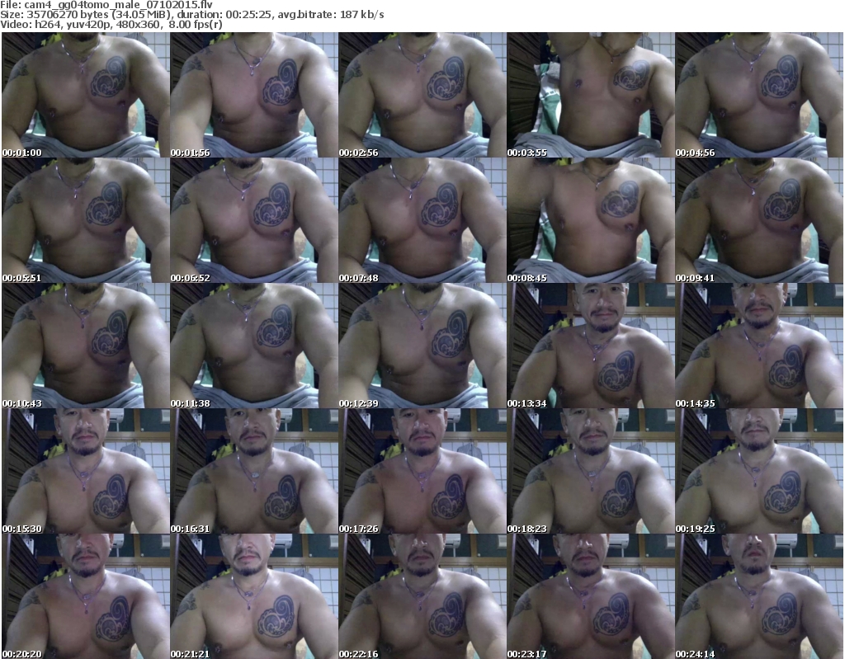This screenshot has height=659, width=845.
Task: Open the frame stamped 00:08:45
Action: (x=591, y=220)
